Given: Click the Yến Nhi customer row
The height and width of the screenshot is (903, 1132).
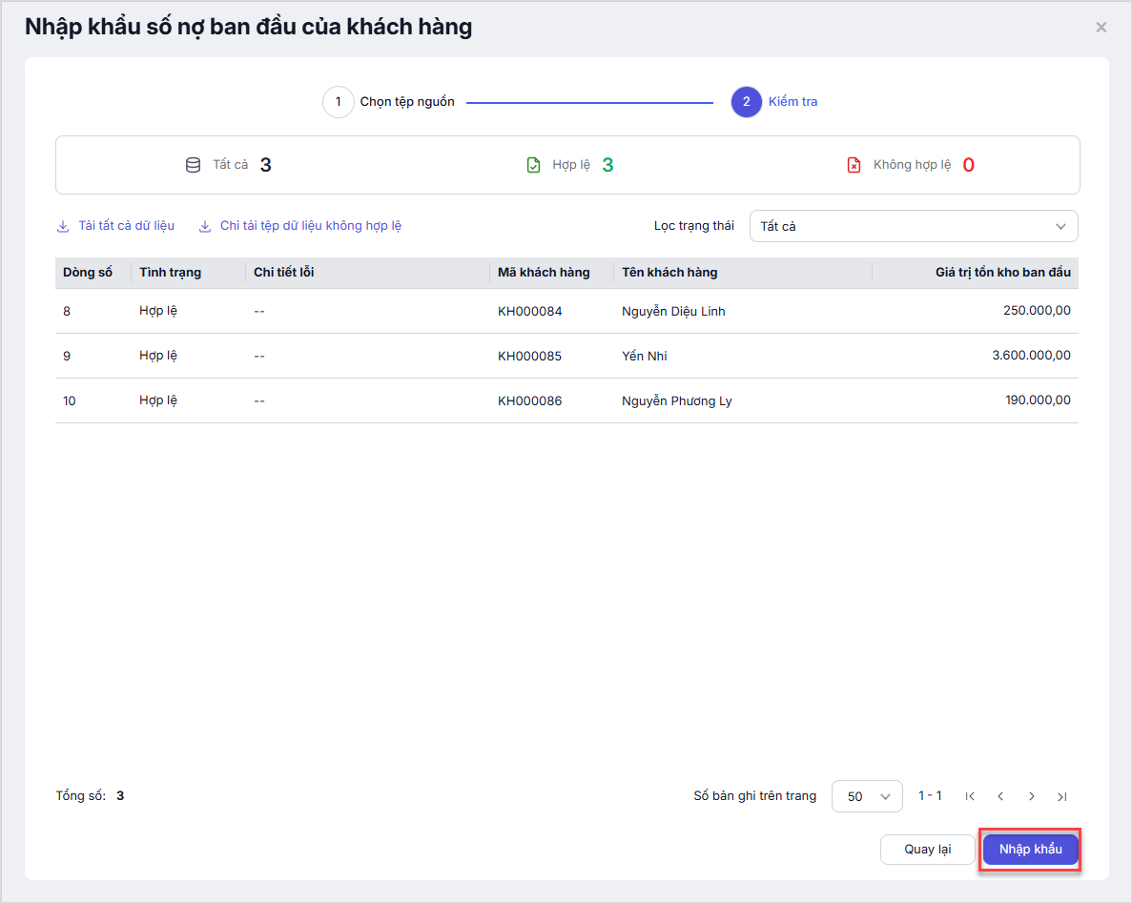Looking at the screenshot, I should click(645, 356).
